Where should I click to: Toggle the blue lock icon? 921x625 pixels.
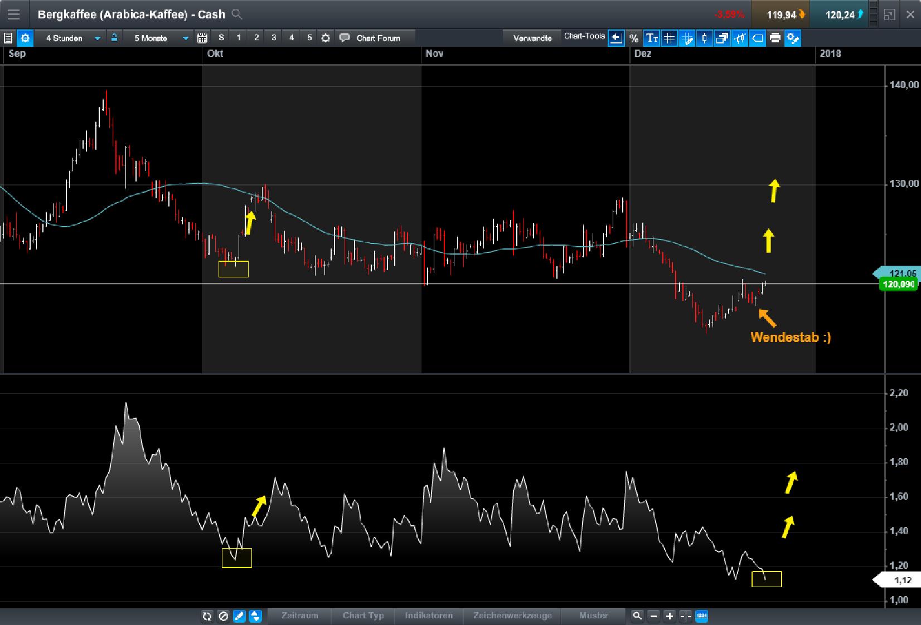pyautogui.click(x=114, y=38)
